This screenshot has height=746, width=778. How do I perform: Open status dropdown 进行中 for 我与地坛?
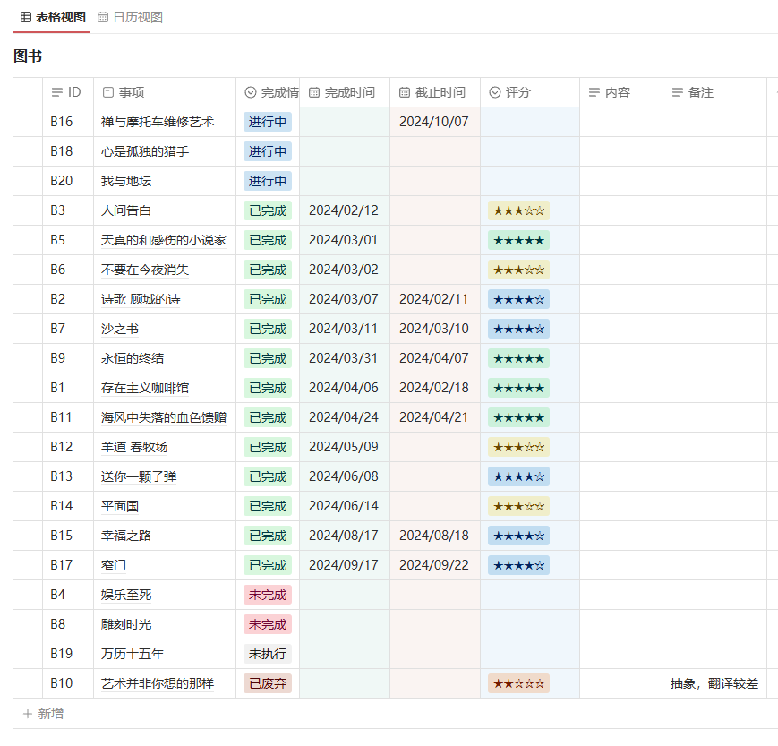pos(267,181)
